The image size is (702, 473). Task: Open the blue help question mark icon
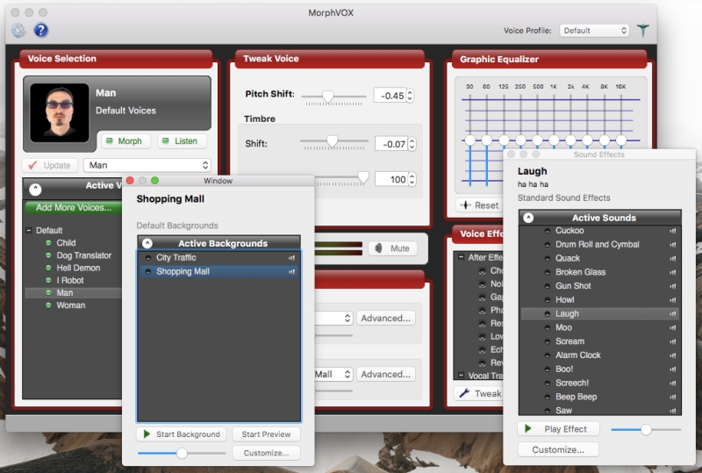[40, 30]
